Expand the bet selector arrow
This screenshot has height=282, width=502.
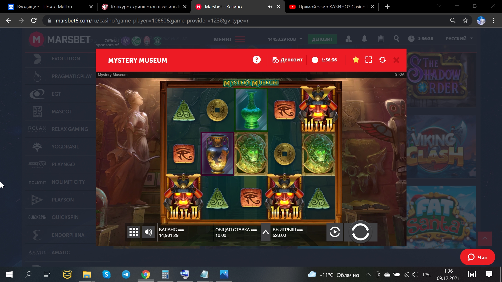[x=266, y=232]
